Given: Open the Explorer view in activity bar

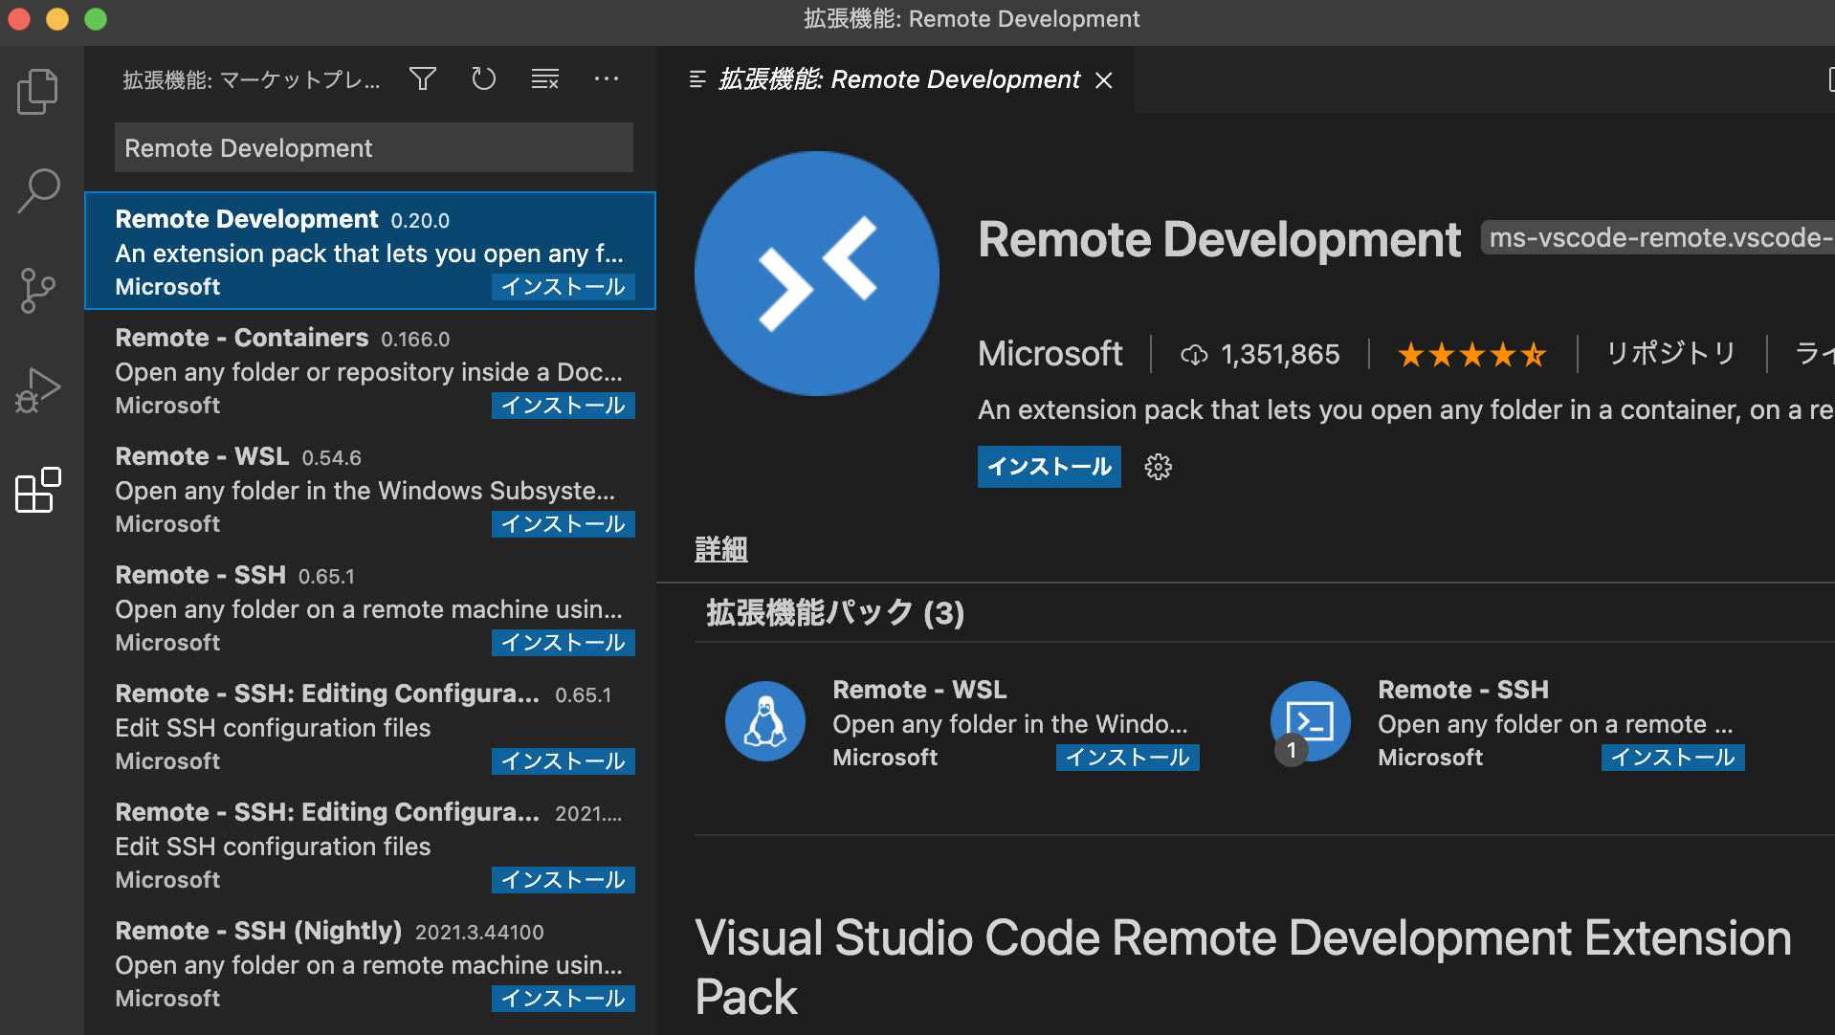Looking at the screenshot, I should [38, 92].
